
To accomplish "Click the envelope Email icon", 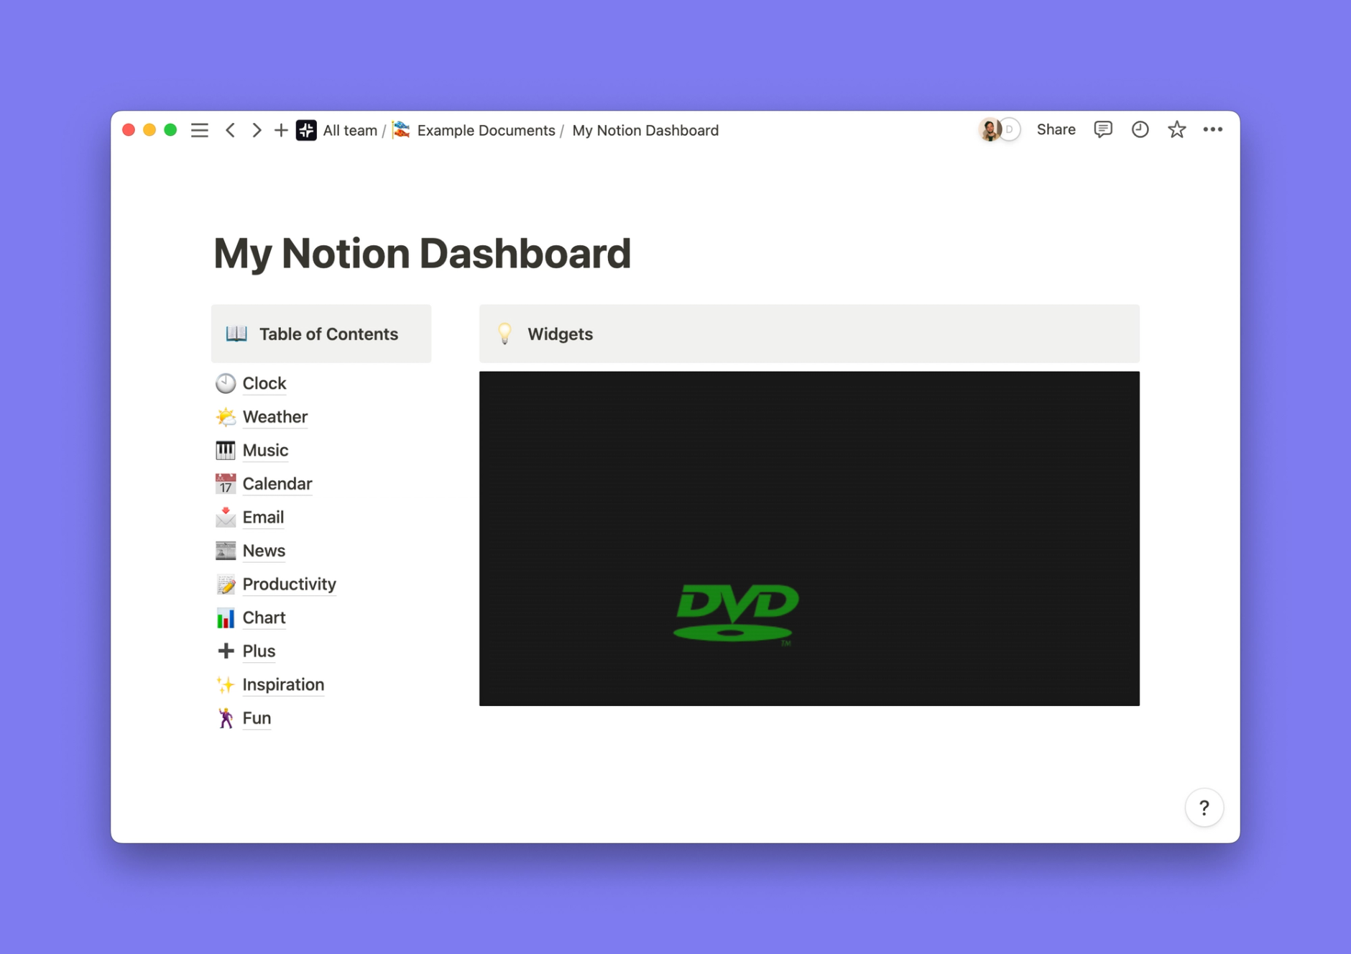I will click(226, 517).
